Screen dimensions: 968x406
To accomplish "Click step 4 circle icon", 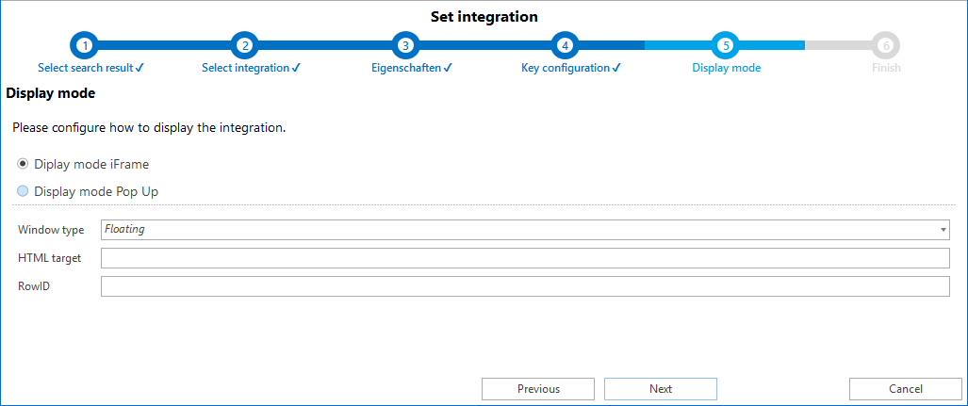I will 566,45.
